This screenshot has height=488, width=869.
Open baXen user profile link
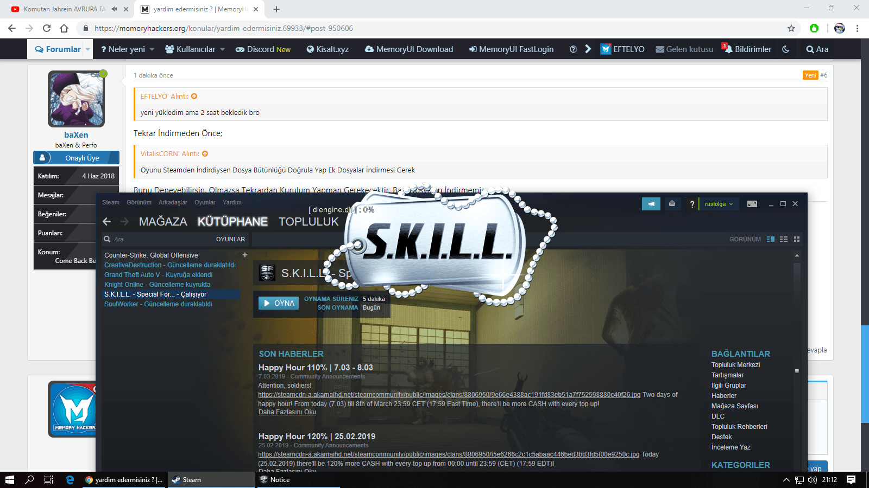point(76,135)
